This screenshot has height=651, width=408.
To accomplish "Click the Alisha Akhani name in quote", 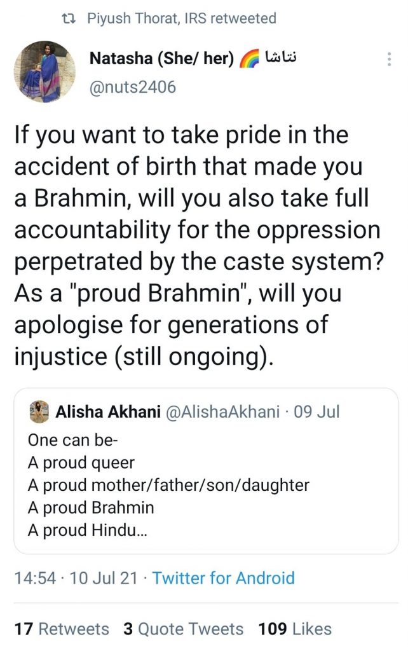I will [108, 411].
